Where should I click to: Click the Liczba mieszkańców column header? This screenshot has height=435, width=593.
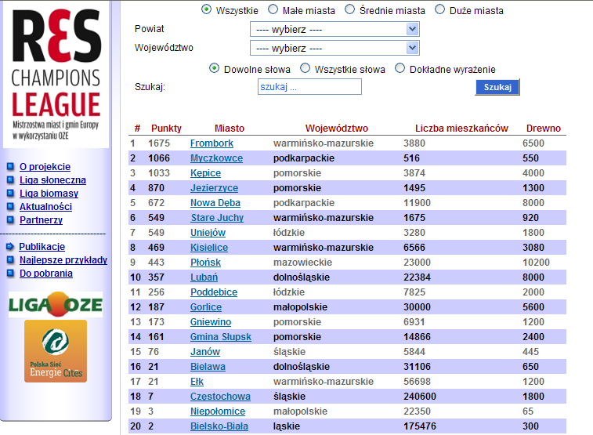[461, 129]
